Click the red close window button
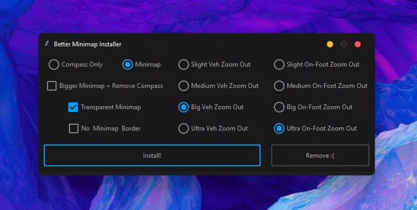The image size is (417, 210). [x=358, y=44]
